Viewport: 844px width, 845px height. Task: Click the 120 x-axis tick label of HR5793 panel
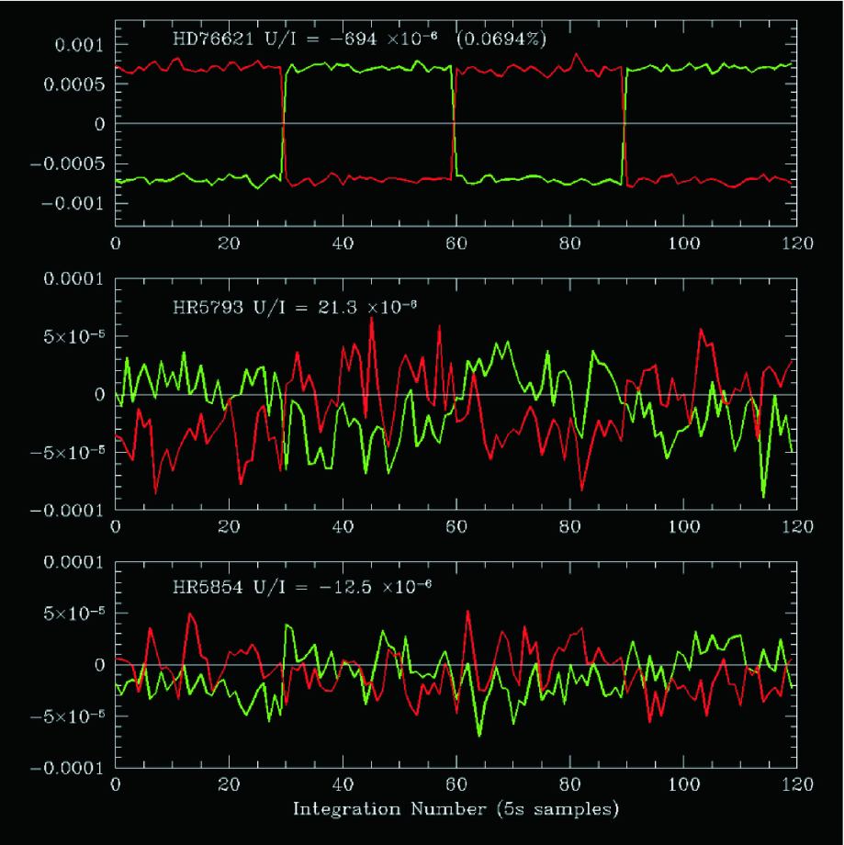pos(795,527)
